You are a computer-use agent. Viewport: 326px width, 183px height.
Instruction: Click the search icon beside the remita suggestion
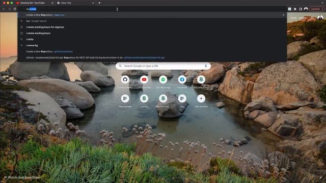coord(21,39)
